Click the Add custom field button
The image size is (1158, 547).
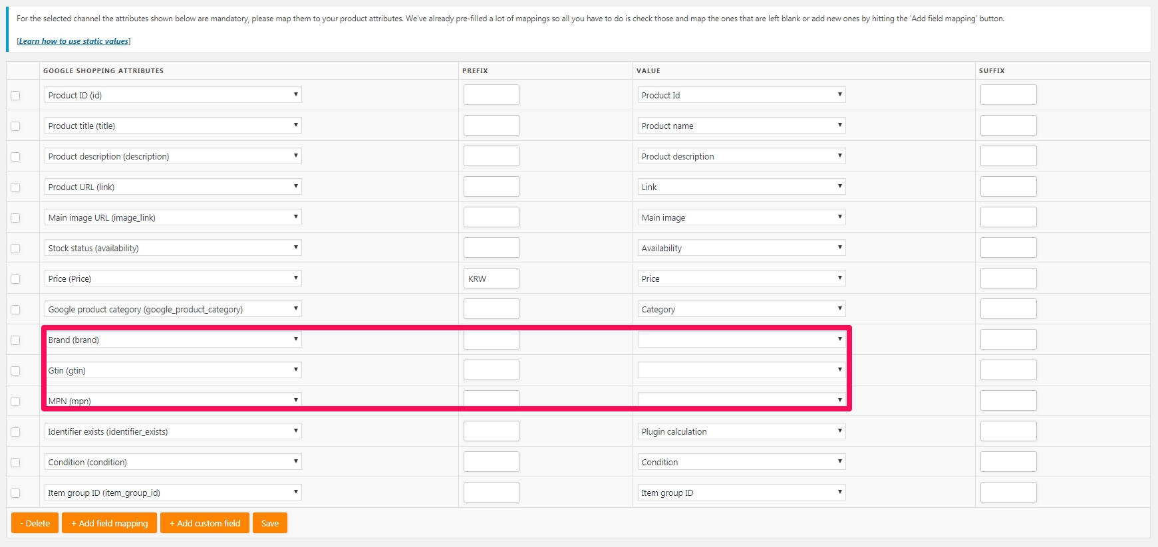205,523
